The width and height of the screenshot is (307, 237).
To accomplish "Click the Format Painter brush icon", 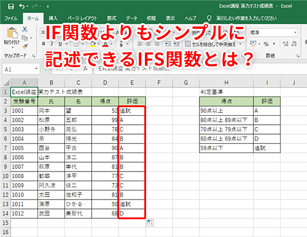I will click(x=25, y=47).
